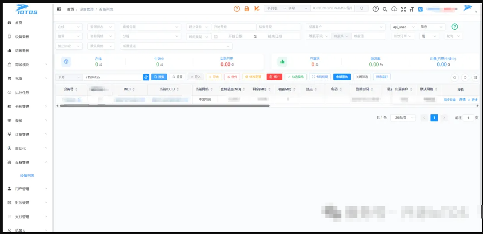Open the 所属客户 dropdown
This screenshot has height=234, width=483.
[346, 27]
